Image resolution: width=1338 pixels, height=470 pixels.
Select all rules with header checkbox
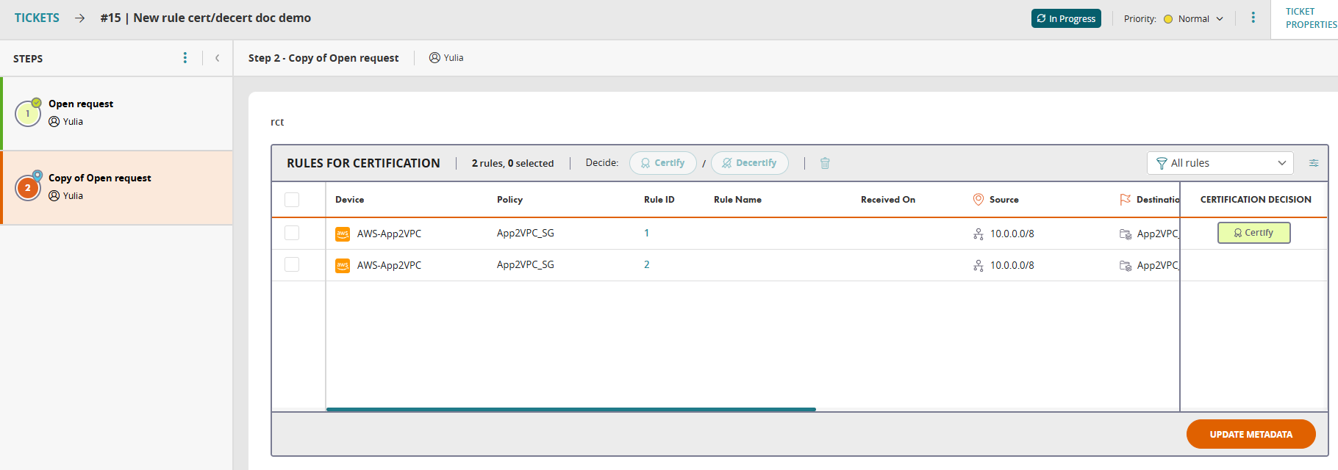[292, 200]
